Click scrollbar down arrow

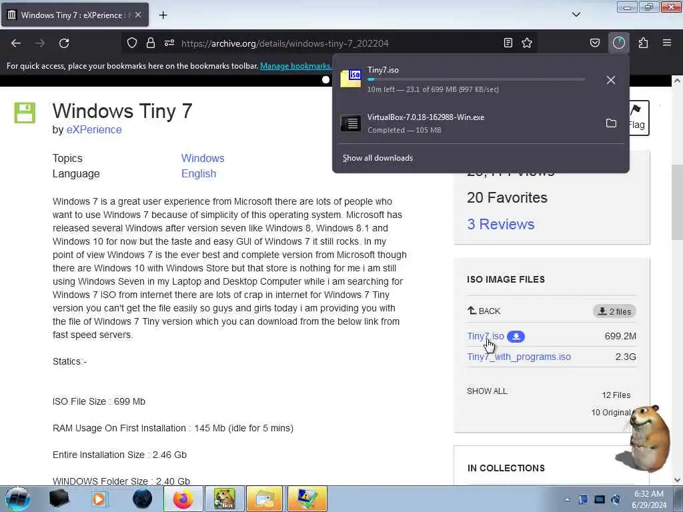677,480
